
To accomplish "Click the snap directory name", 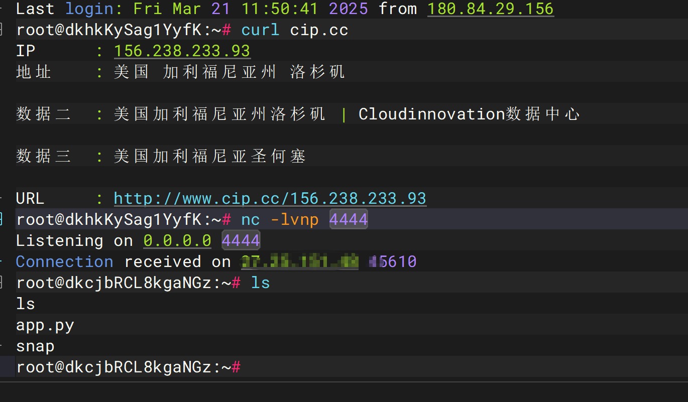I will coord(35,346).
